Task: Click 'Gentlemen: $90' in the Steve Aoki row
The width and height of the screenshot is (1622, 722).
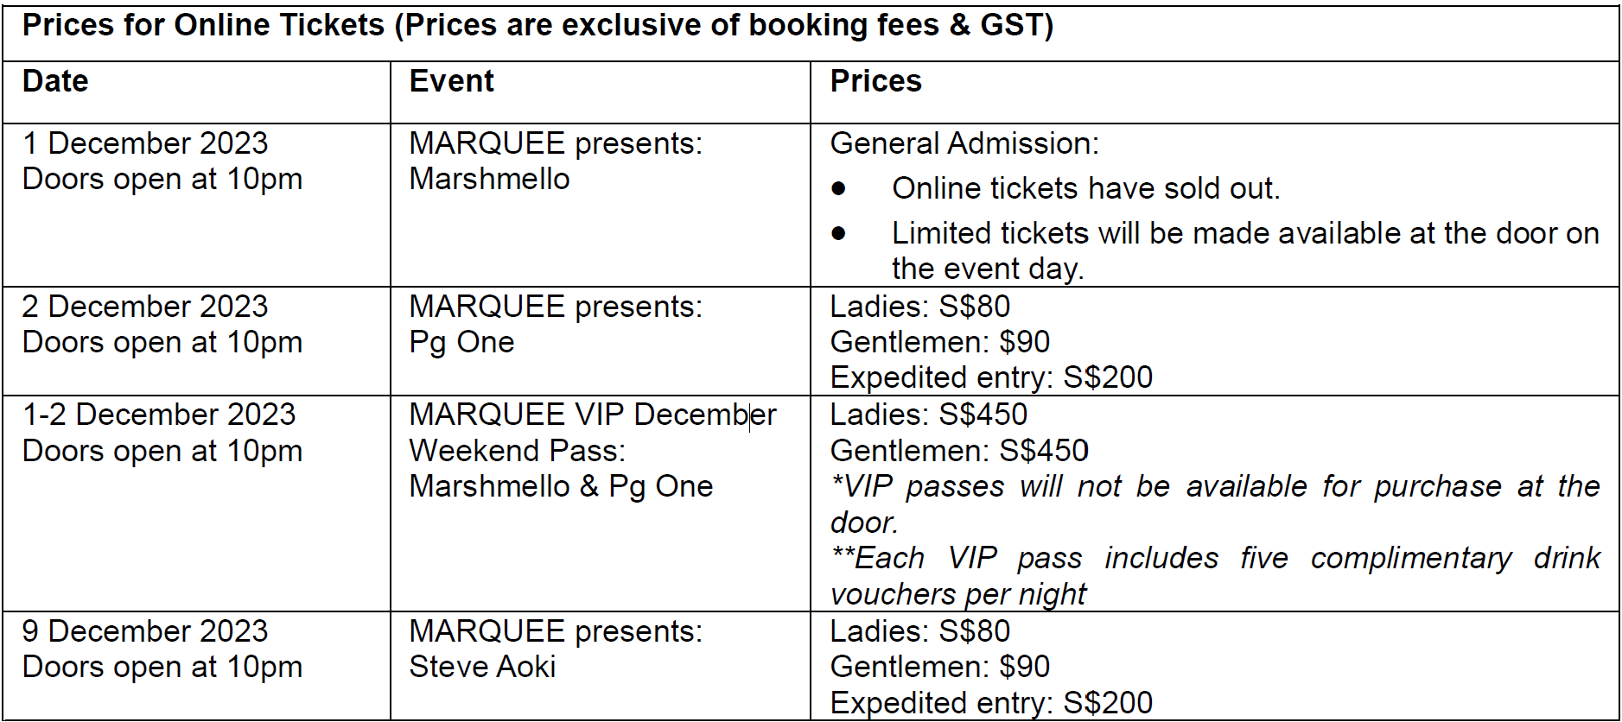Action: pyautogui.click(x=939, y=667)
